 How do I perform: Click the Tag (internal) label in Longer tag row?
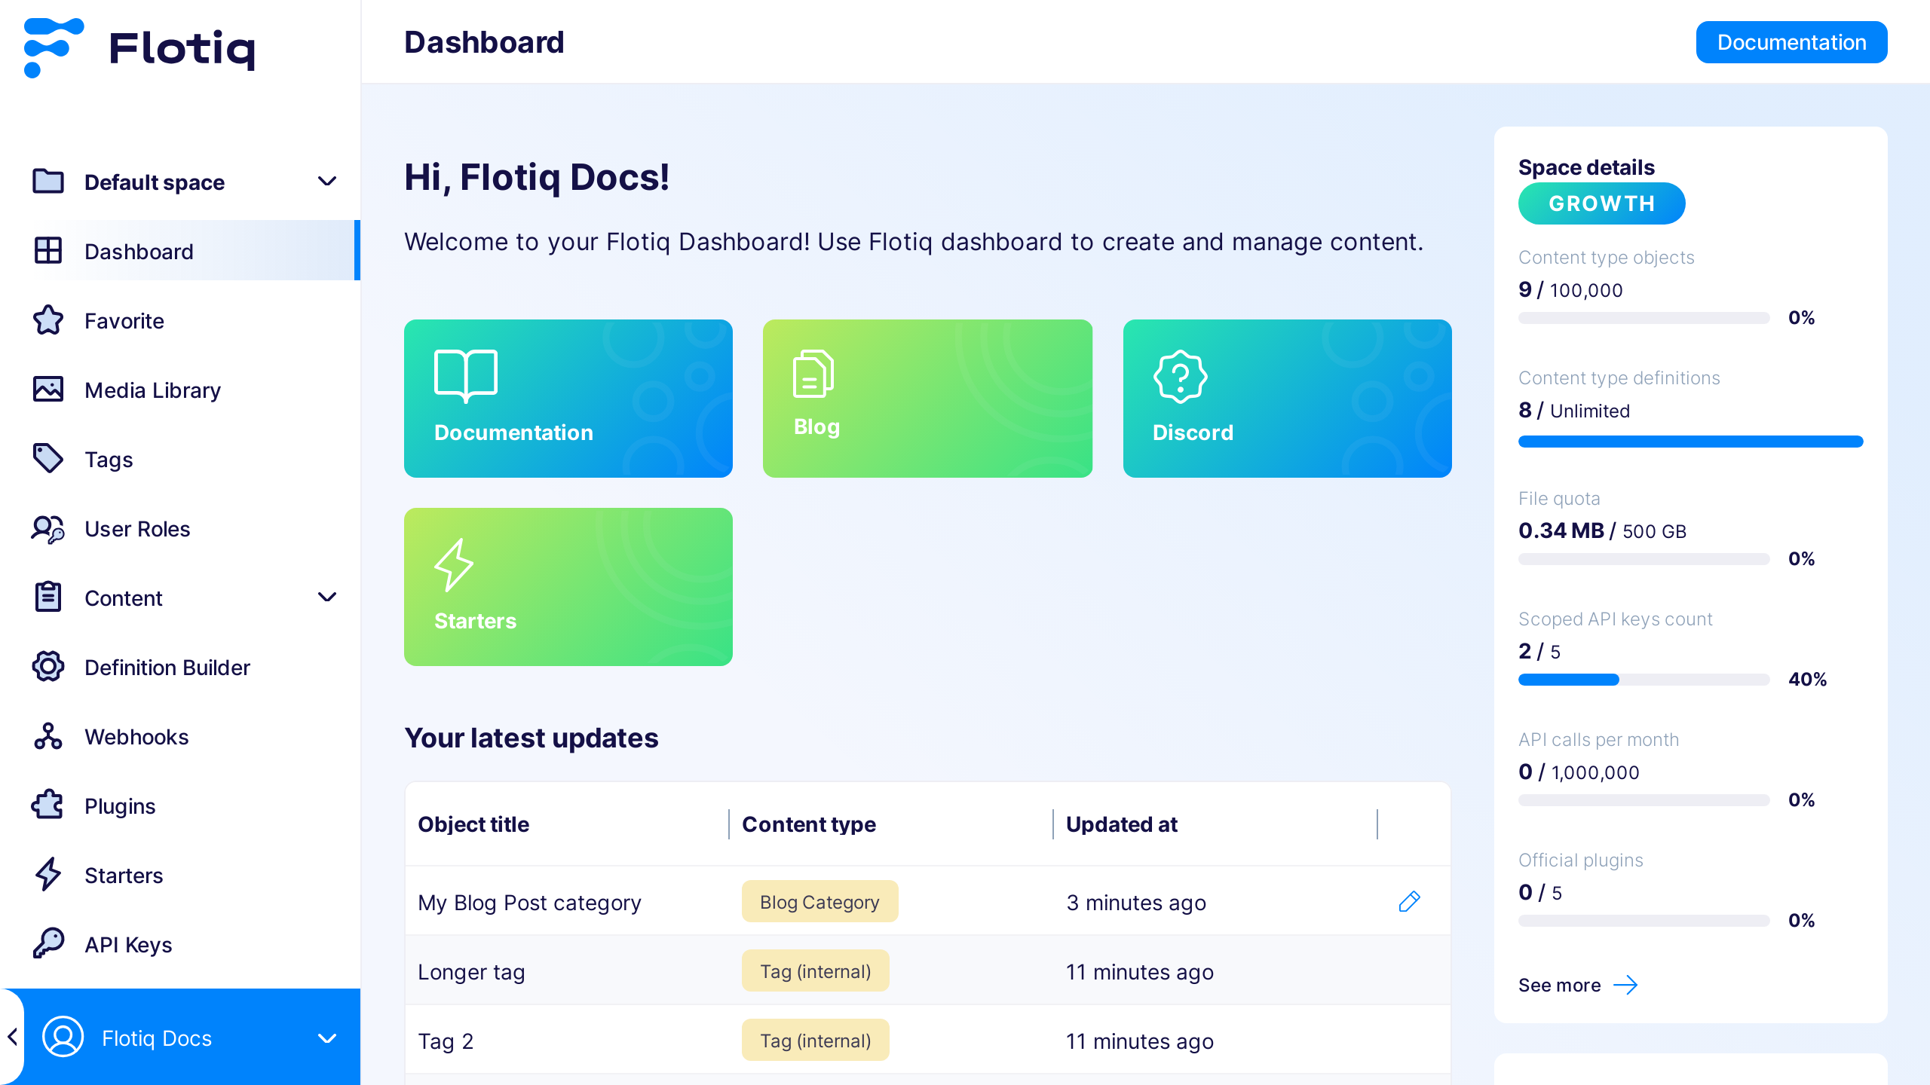click(815, 971)
